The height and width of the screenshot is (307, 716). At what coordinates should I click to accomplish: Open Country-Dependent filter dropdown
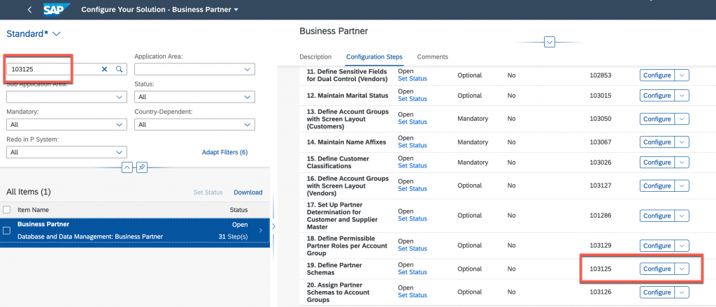click(247, 125)
